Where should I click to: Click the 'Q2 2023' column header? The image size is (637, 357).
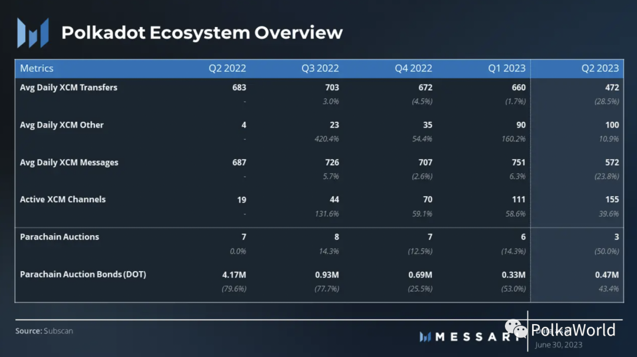coord(600,68)
